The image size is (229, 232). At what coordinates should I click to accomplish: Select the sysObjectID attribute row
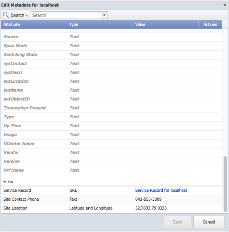click(111, 99)
